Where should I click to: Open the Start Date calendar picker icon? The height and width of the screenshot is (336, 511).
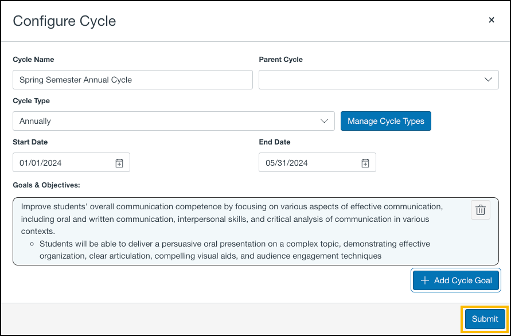click(119, 162)
